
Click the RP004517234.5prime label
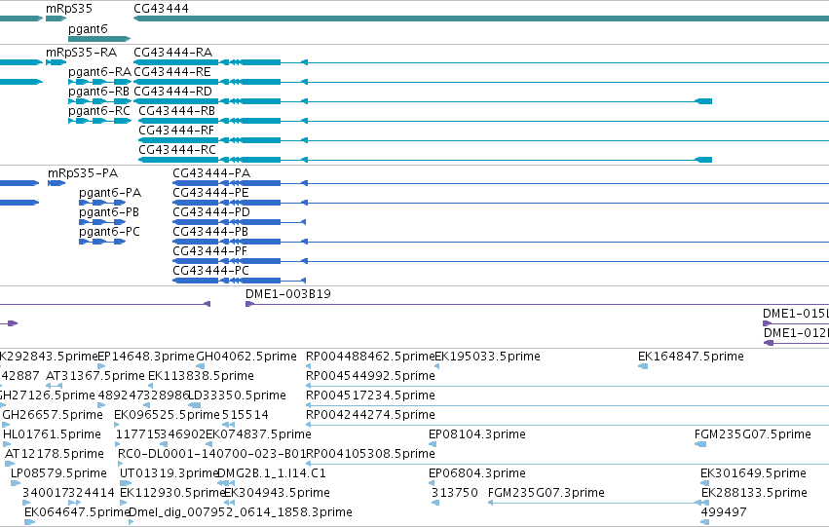pyautogui.click(x=370, y=395)
